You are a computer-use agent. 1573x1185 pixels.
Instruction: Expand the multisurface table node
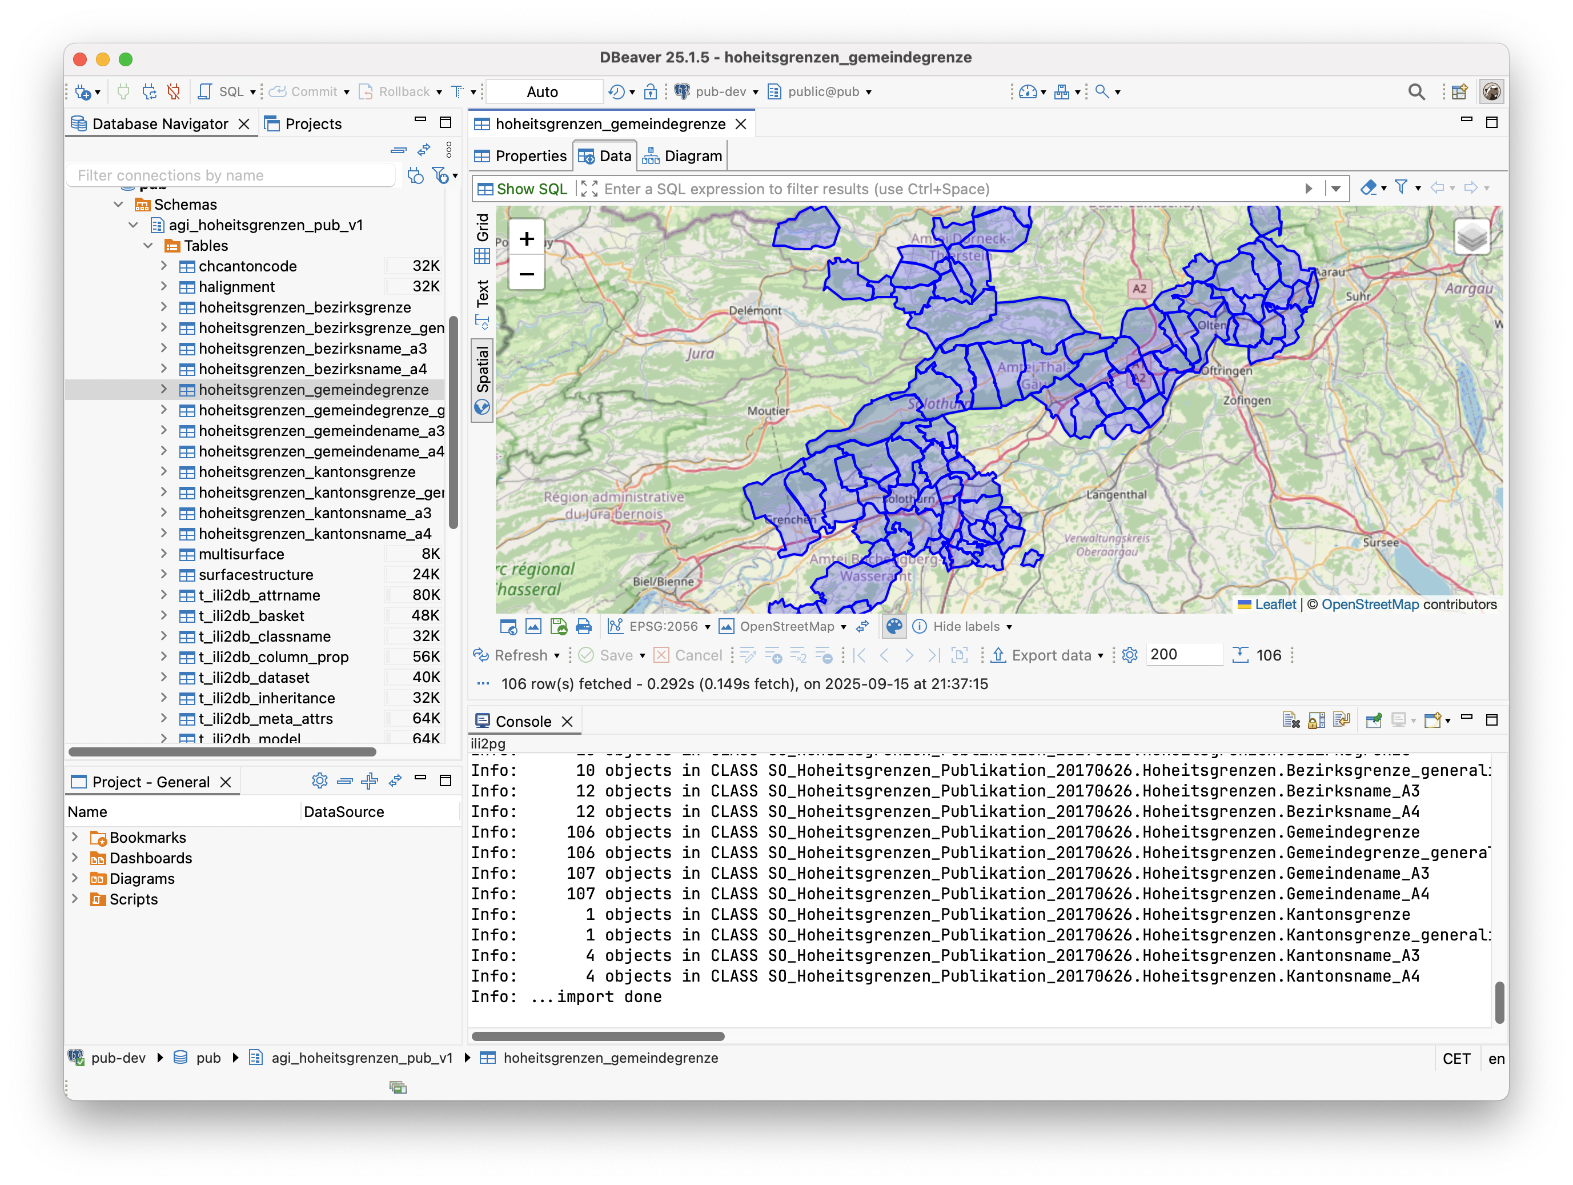(x=163, y=554)
